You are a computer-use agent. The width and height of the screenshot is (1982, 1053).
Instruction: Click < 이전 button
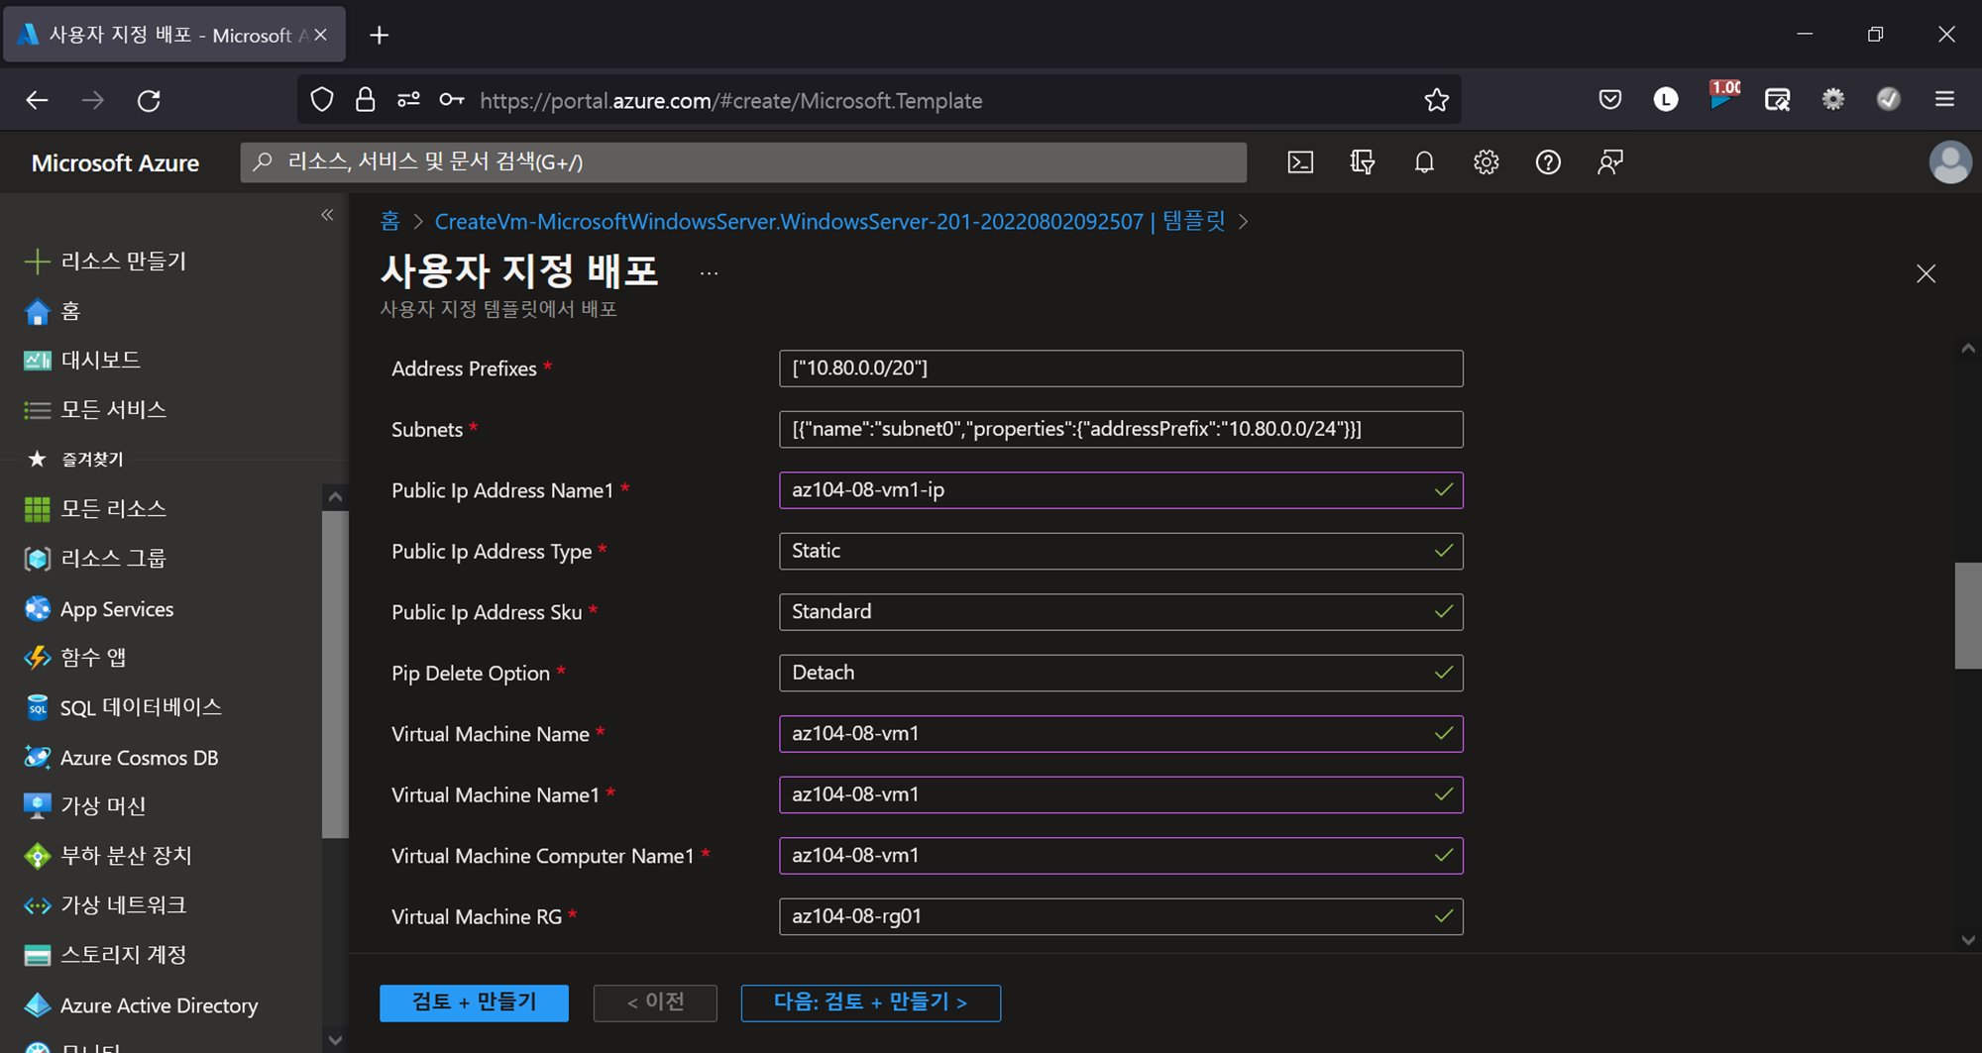click(655, 1002)
